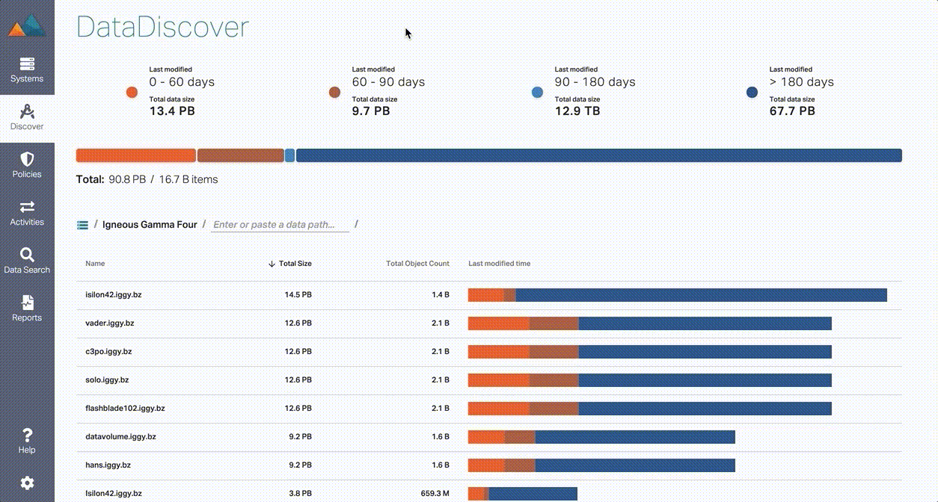Open solo.iggy.bz row
The image size is (938, 502).
pos(489,380)
